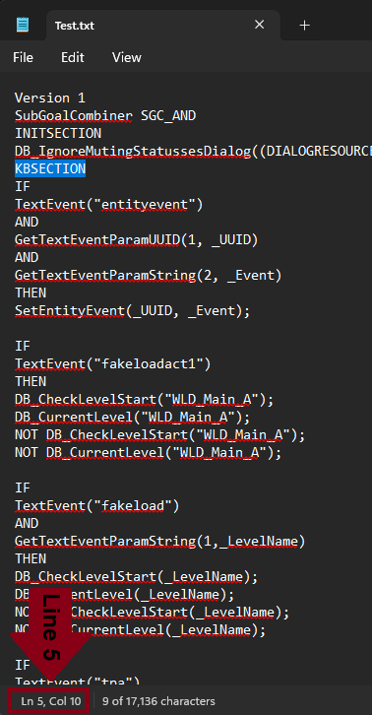
Task: Close the Test.txt tab
Action: point(259,25)
